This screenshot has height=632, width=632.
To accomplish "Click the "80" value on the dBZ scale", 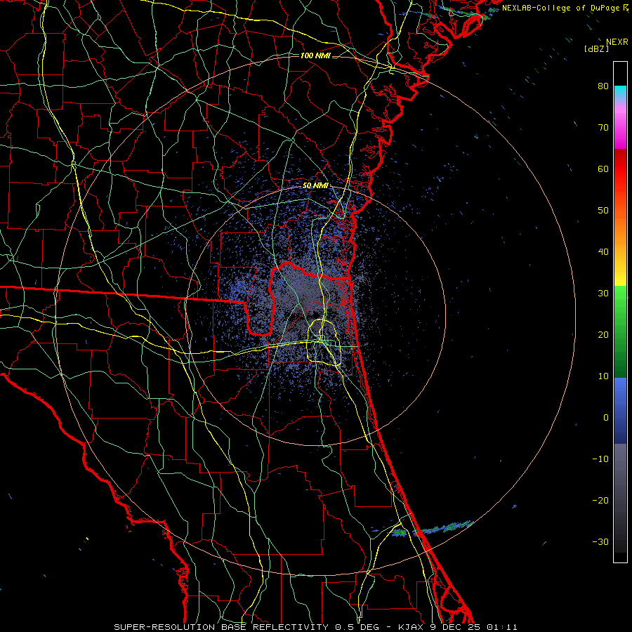I will 603,86.
